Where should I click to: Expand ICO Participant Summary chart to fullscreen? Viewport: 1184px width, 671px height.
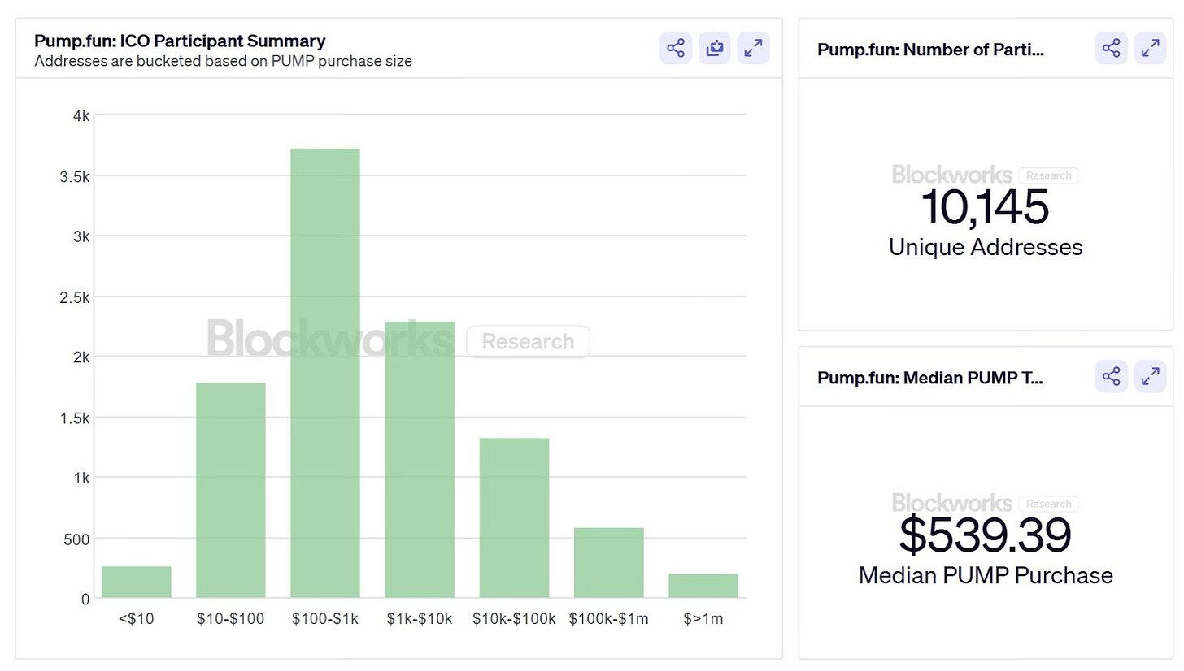pos(753,48)
